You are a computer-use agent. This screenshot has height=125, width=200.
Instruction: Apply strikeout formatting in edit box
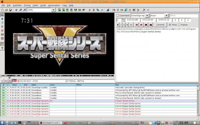tap(127, 25)
